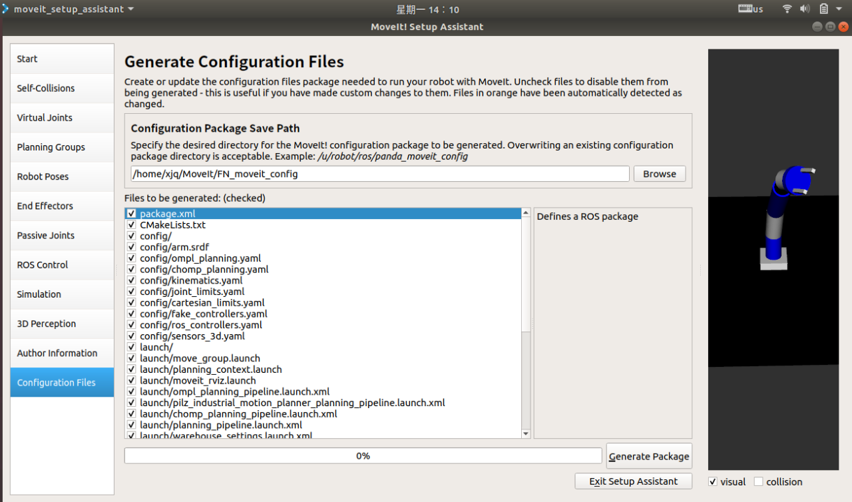Select launch/moveit_rviz.launch file name

198,380
